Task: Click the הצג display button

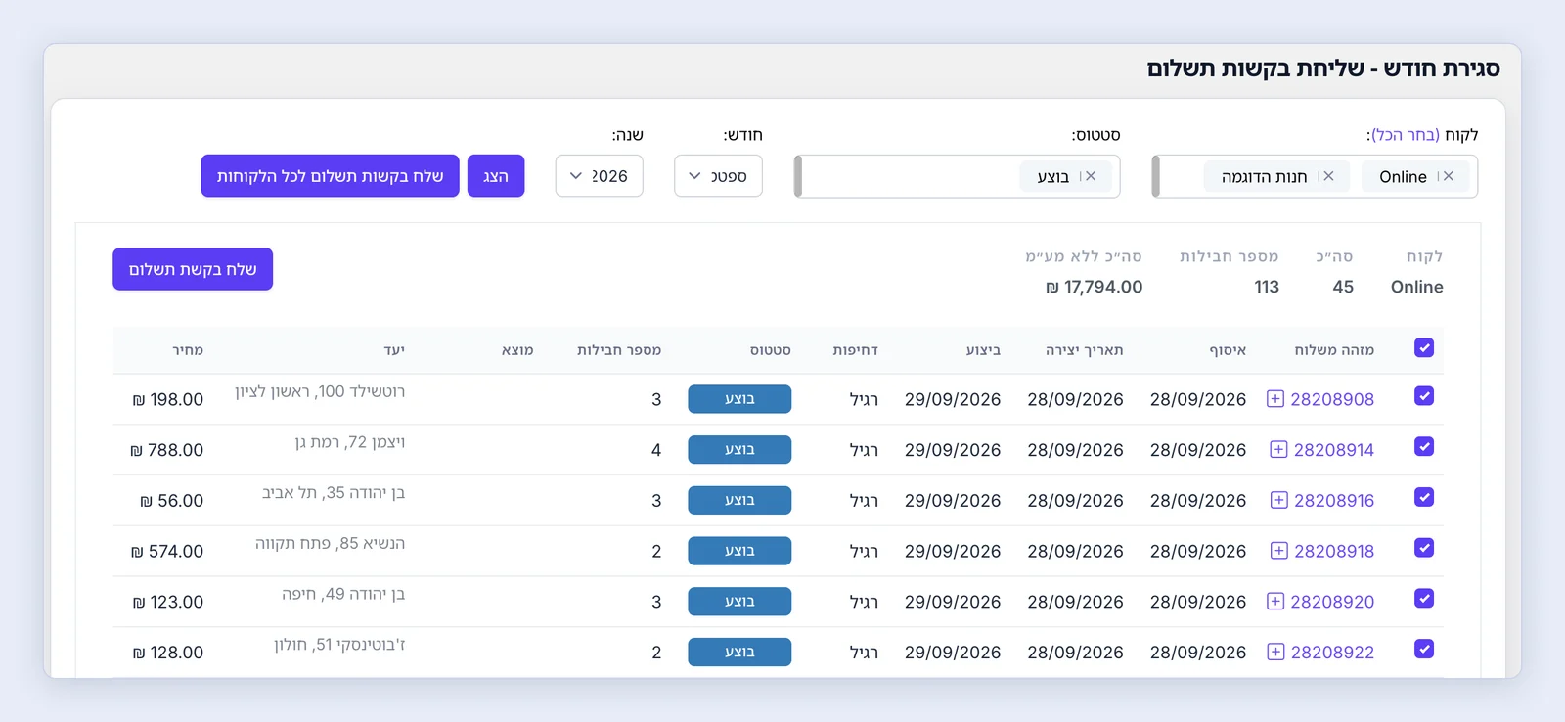Action: pyautogui.click(x=496, y=176)
